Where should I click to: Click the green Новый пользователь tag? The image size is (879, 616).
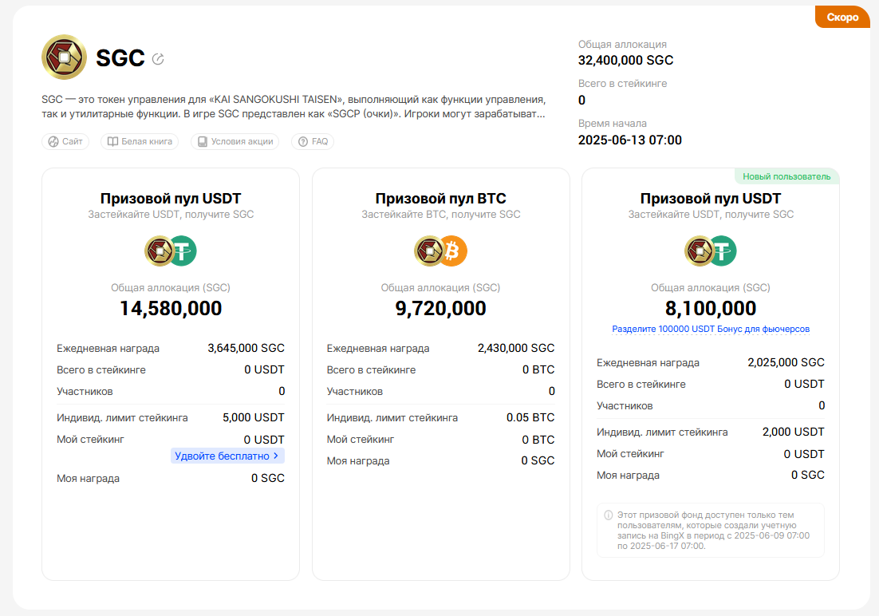pyautogui.click(x=786, y=176)
